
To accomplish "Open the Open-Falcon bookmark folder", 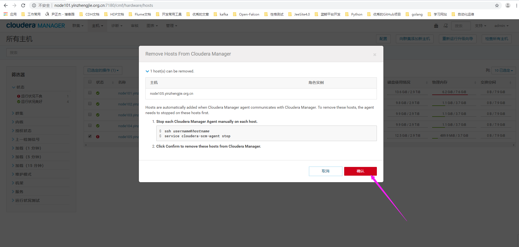I will coord(246,14).
